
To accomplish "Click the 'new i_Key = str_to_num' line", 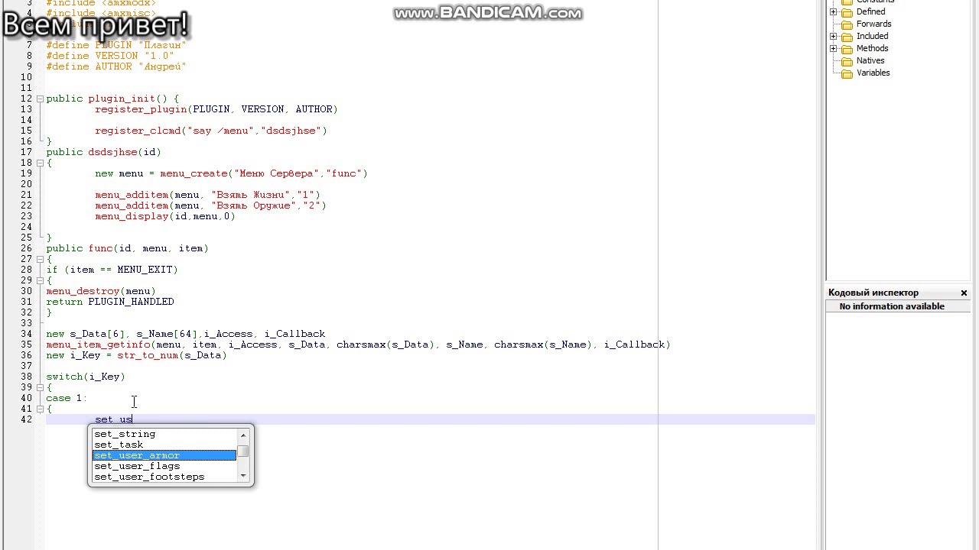I will (x=136, y=355).
